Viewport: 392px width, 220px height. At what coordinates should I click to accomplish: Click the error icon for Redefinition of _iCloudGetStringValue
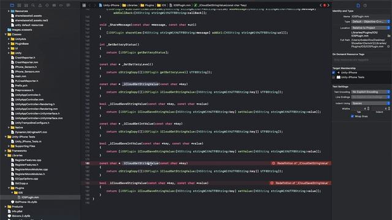[x=273, y=163]
